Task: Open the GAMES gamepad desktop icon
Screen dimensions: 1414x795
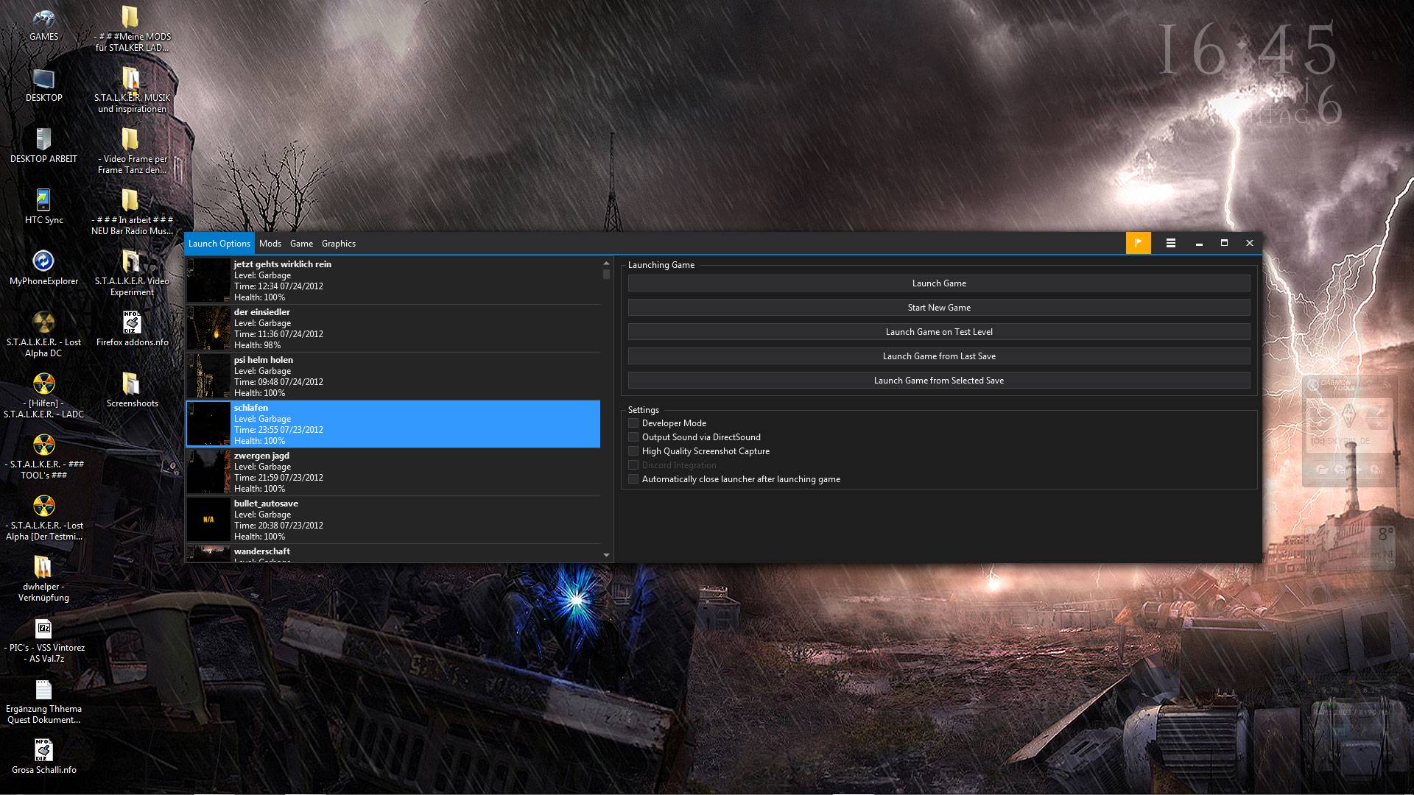Action: 43,18
